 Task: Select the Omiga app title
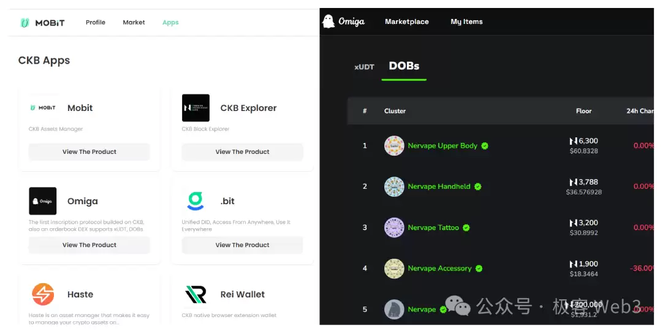point(82,201)
